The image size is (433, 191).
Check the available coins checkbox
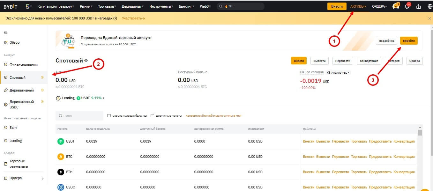click(153, 116)
